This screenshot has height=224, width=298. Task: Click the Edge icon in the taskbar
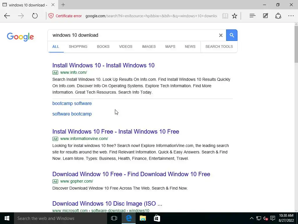(129, 218)
